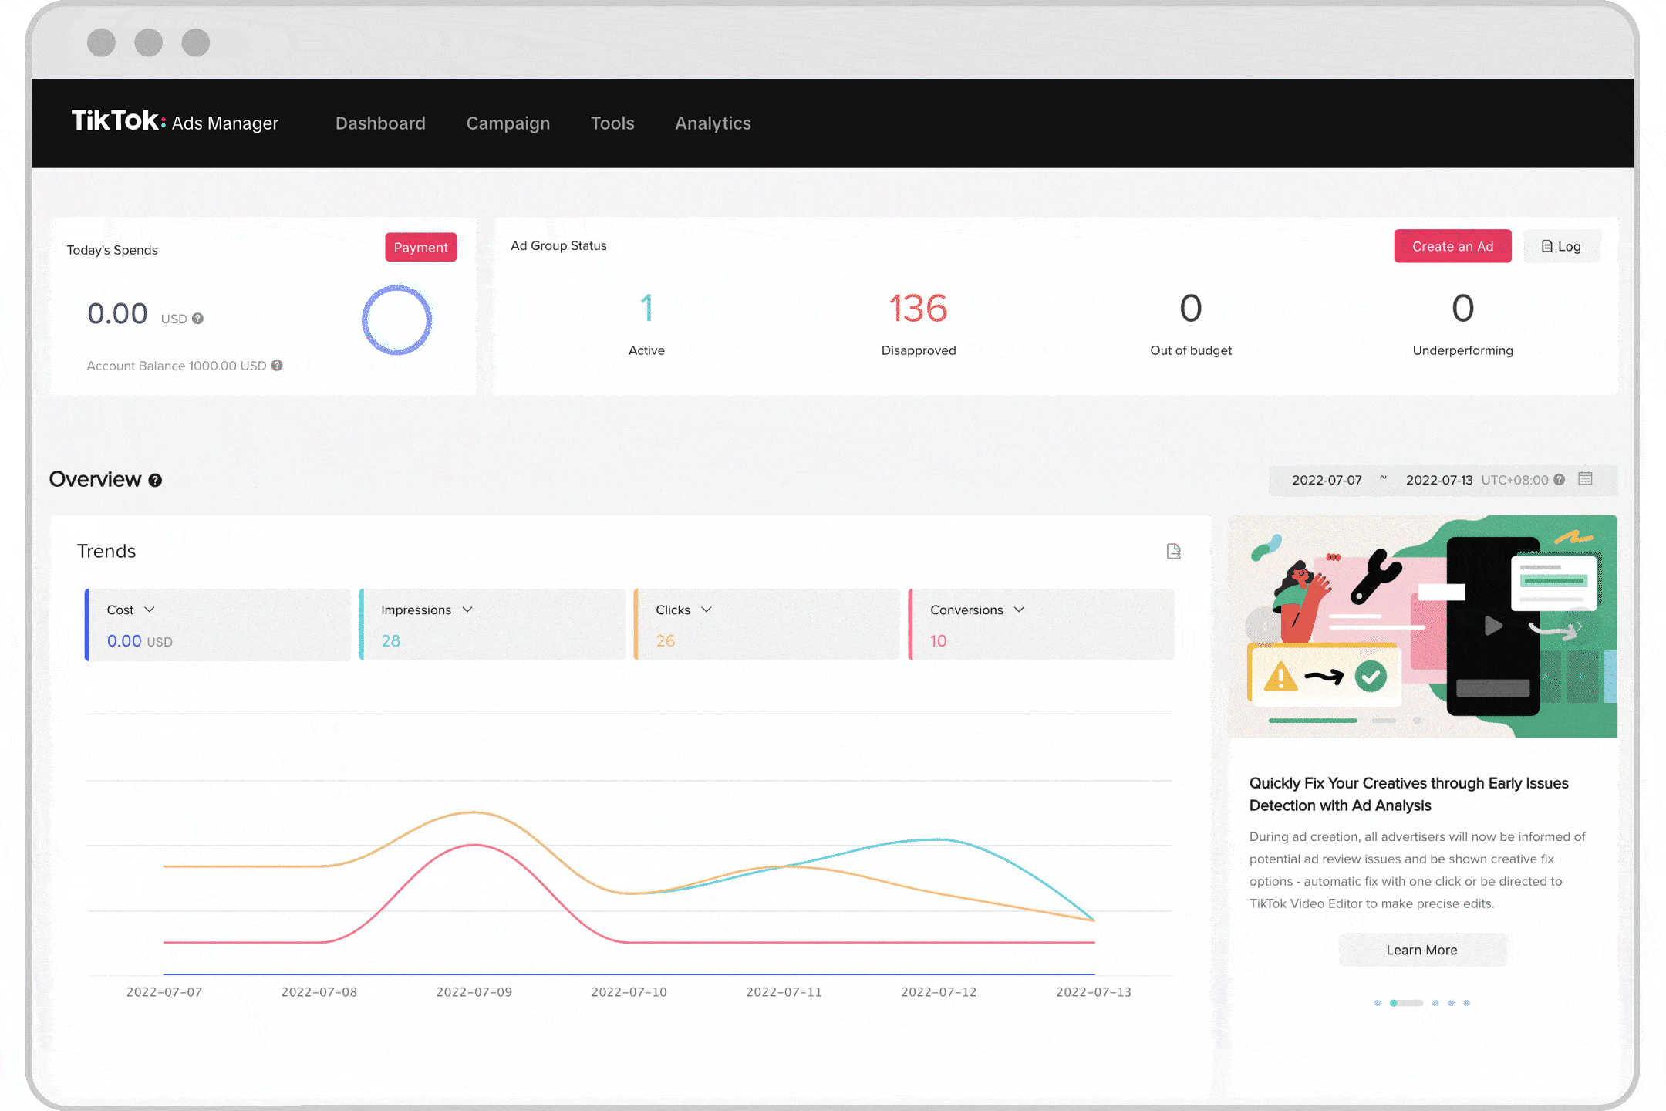Click the circular spend progress ring
Viewport: 1666px width, 1111px height.
[x=396, y=319]
